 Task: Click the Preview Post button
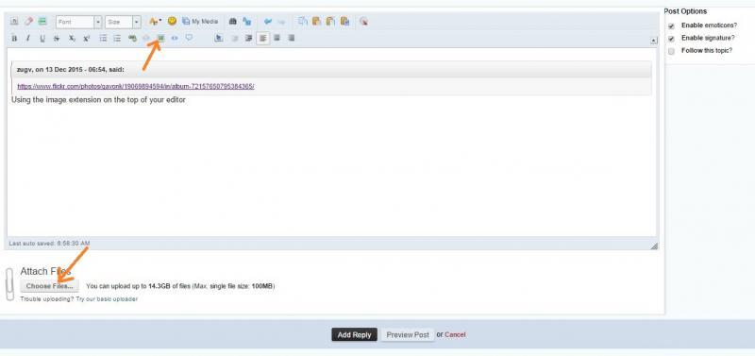pos(408,335)
